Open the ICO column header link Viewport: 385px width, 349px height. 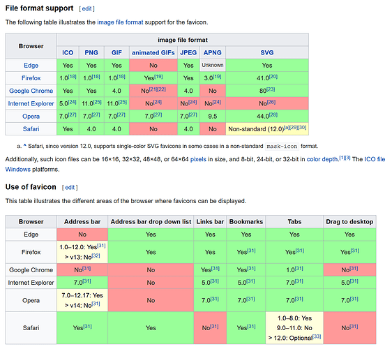click(x=68, y=52)
